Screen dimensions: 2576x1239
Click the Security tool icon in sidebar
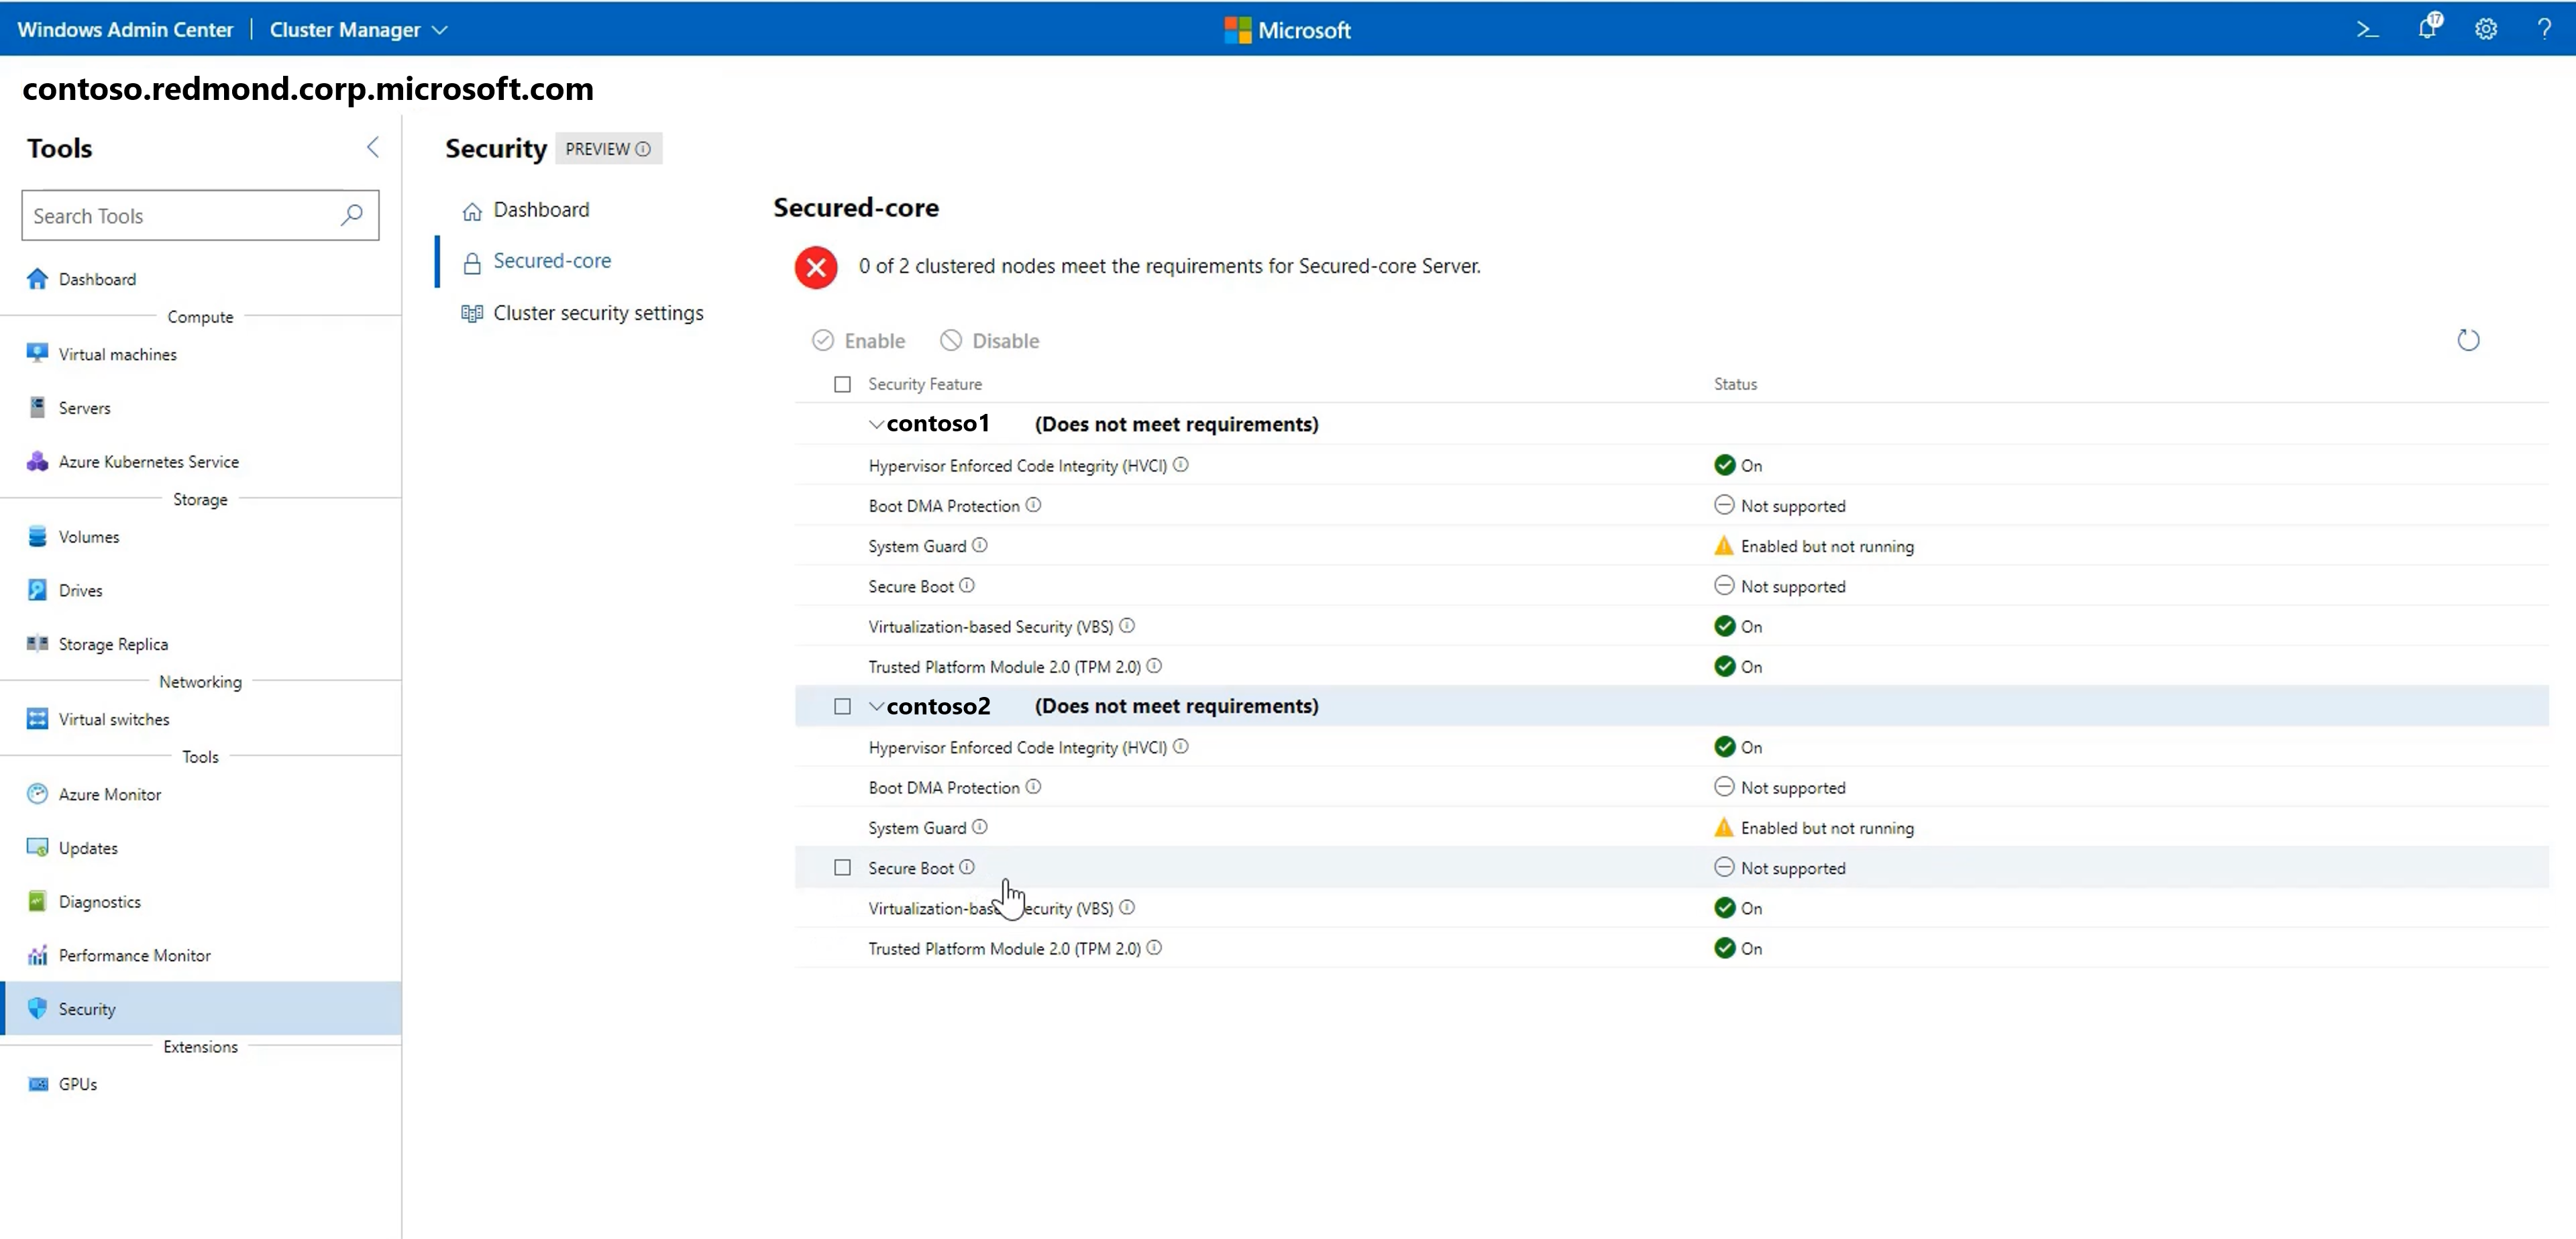(38, 1008)
